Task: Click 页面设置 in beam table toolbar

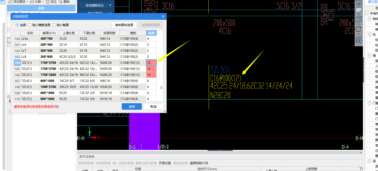Action: (x=165, y=163)
